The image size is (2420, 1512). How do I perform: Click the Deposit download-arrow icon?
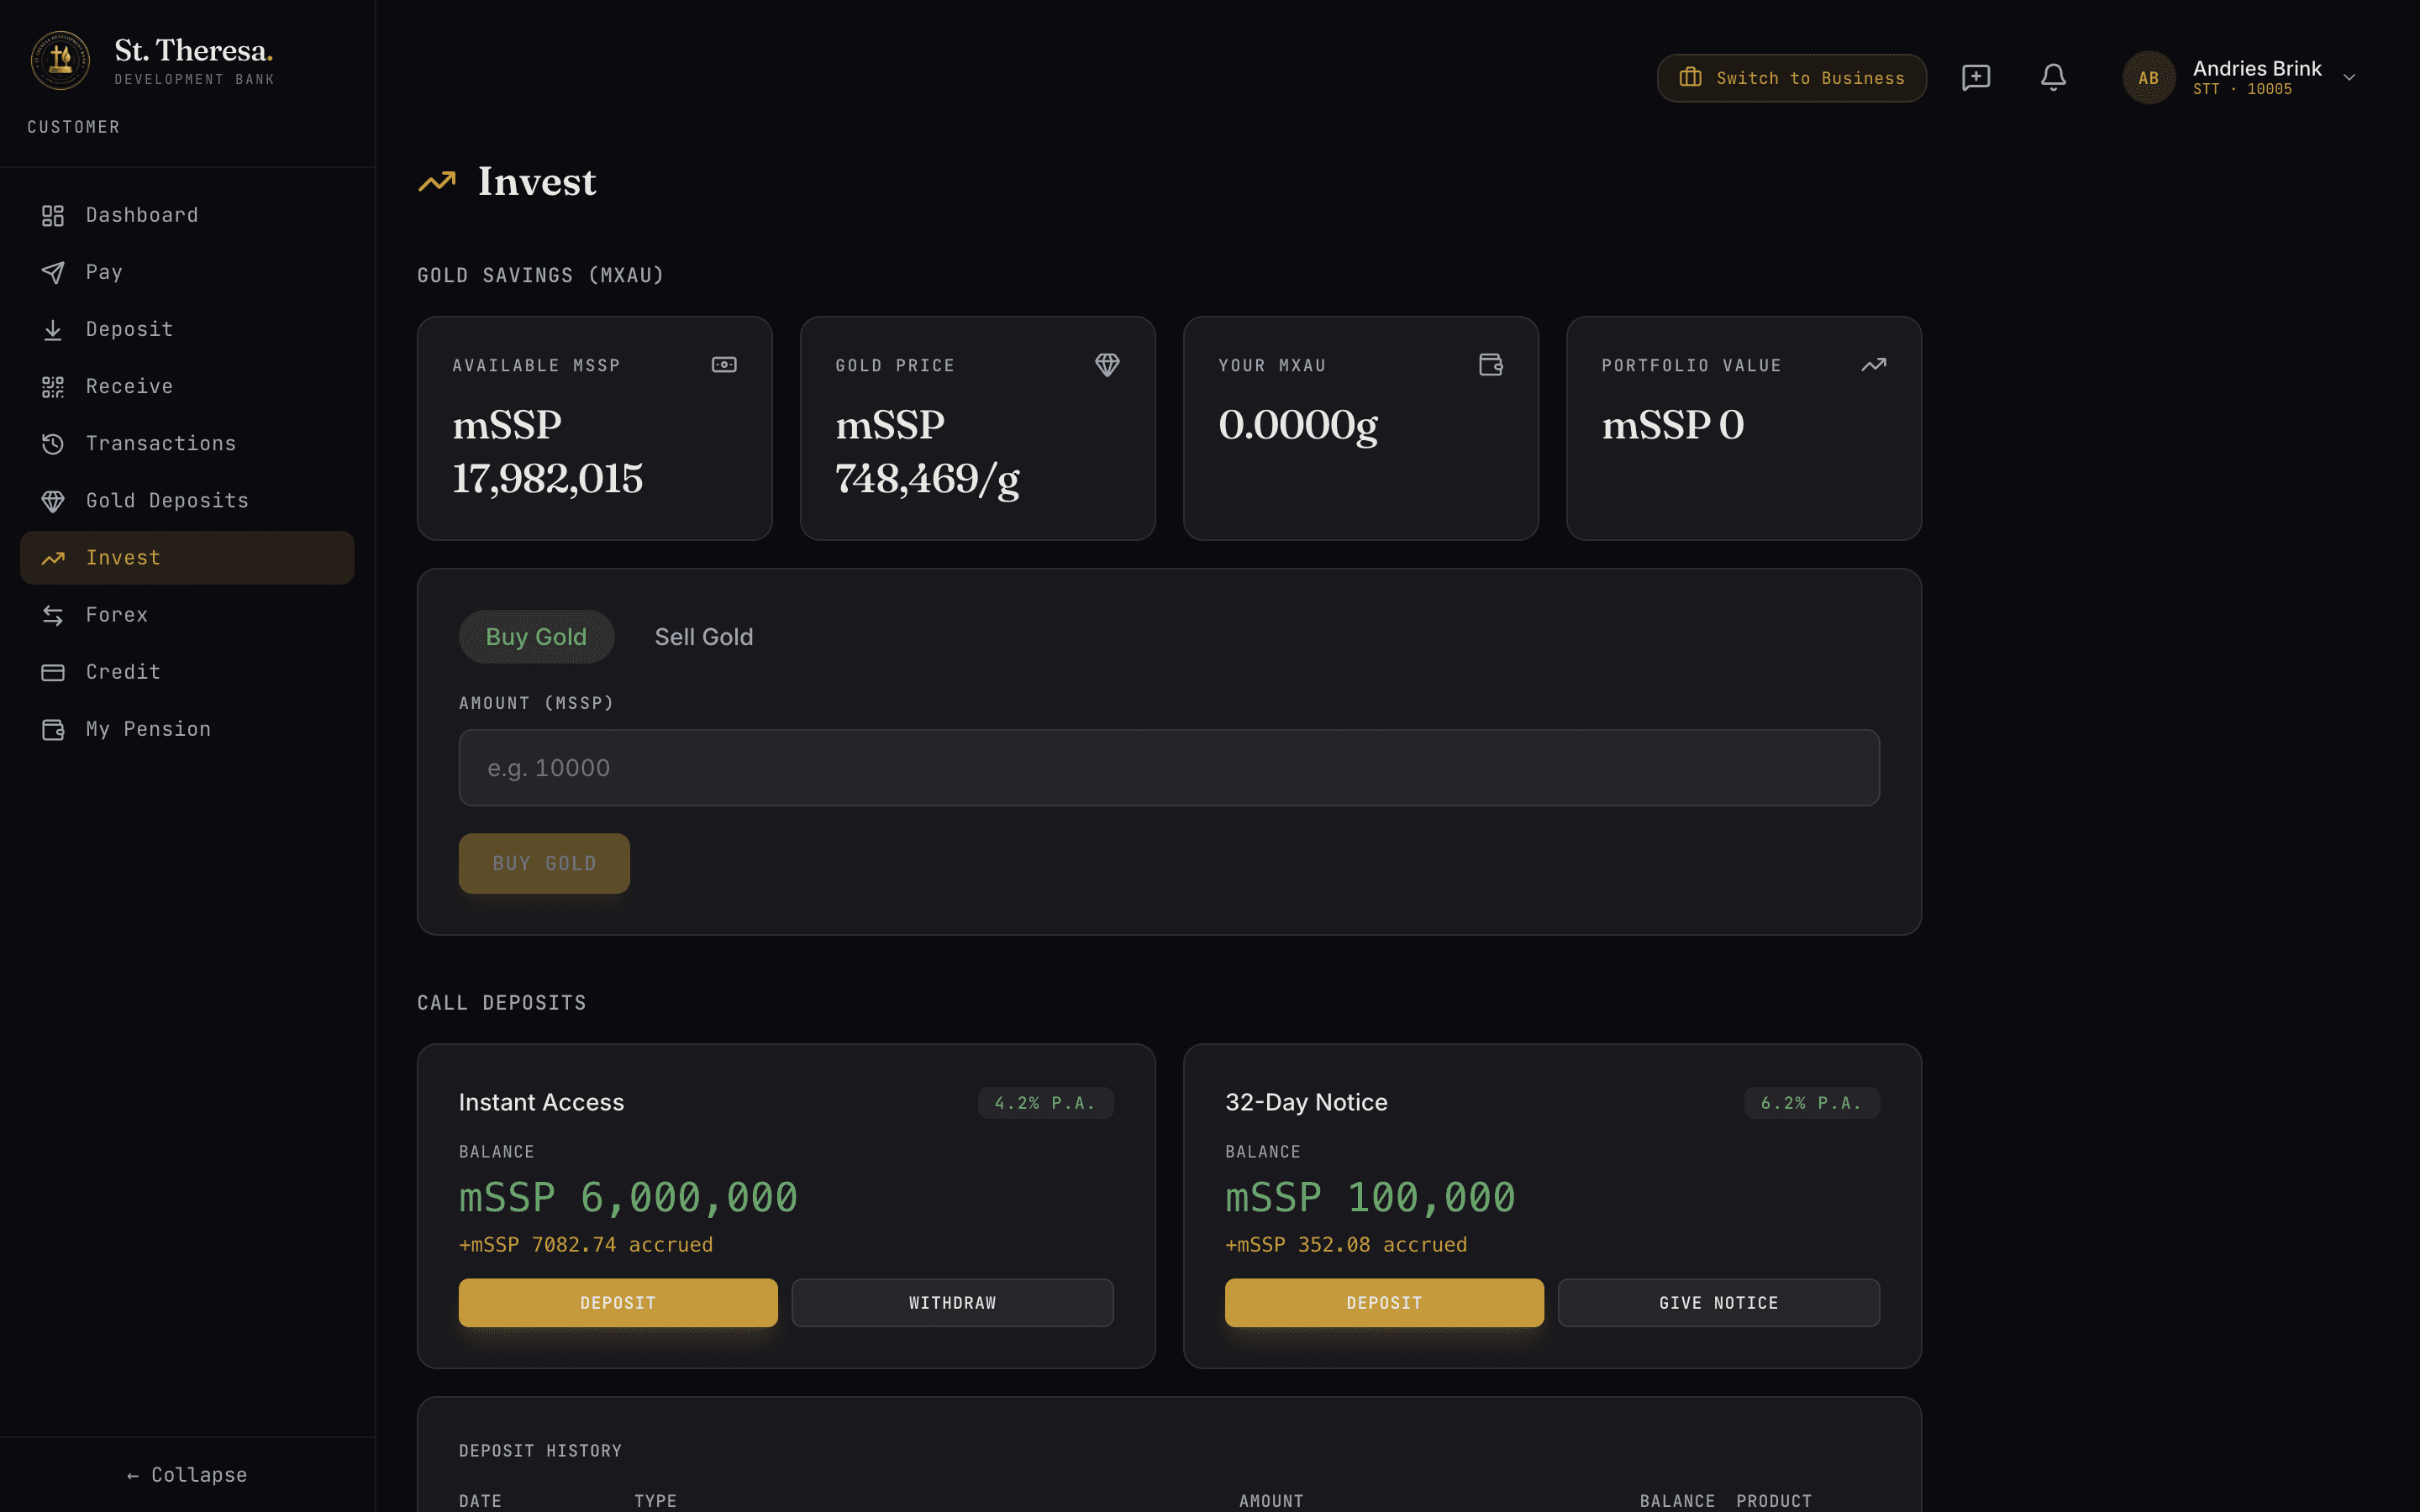53,330
